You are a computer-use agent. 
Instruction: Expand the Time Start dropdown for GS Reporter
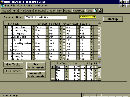47,34
